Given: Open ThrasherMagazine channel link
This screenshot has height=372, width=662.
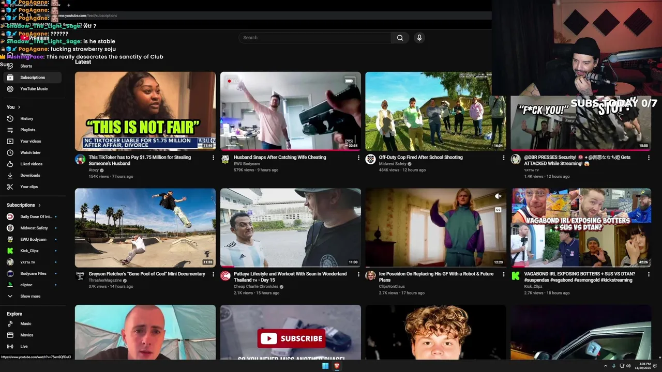Looking at the screenshot, I should pos(105,280).
